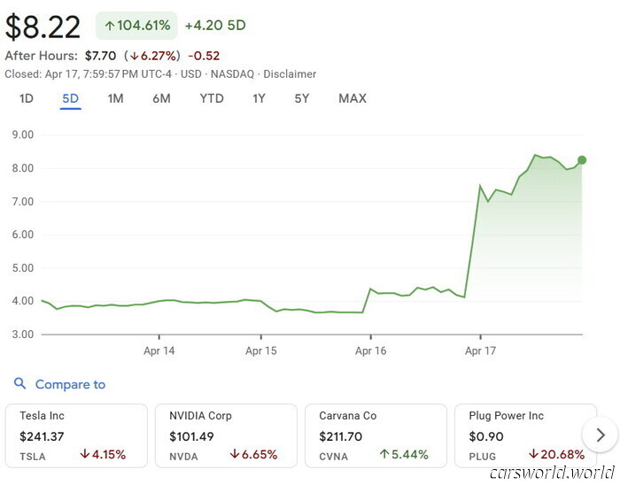Show the 6M chart range
Viewport: 620px width, 485px height.
coord(161,98)
